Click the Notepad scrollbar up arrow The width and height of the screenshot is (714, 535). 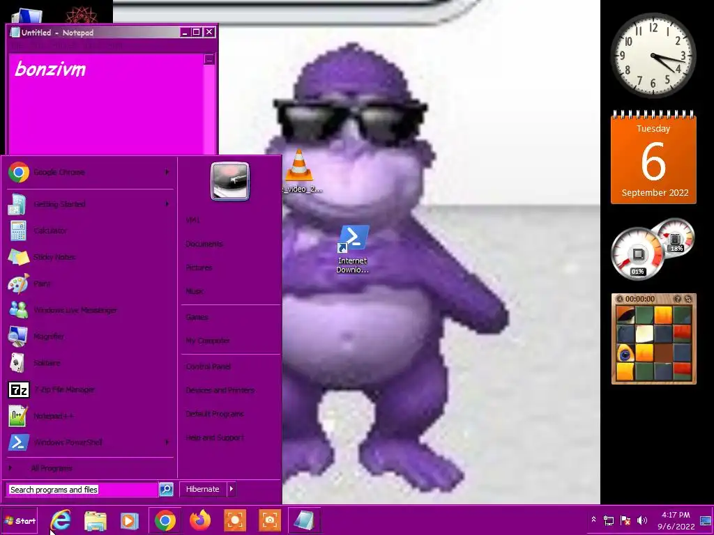tap(209, 59)
